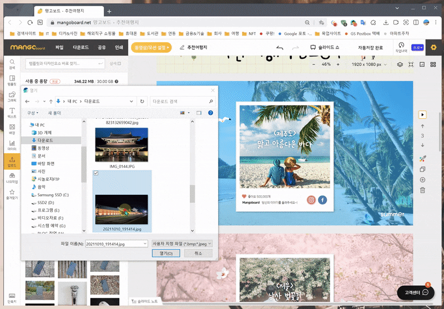Open the 데이터 data chart panel
The height and width of the screenshot is (309, 444).
click(12, 145)
